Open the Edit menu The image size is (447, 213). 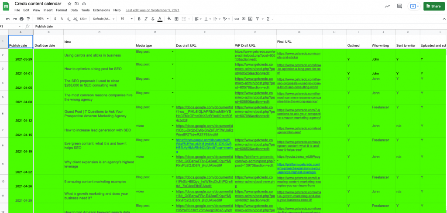click(26, 10)
